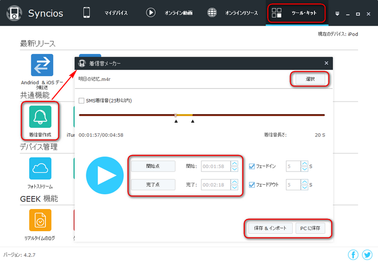
Task: Click the Syncios logo icon
Action: click(14, 13)
